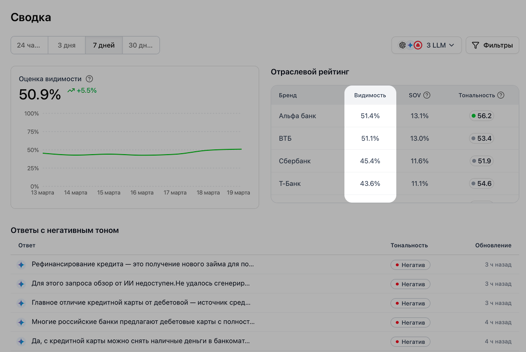Viewport: 526px width, 352px height.
Task: Select the 7 дней period
Action: tap(104, 45)
